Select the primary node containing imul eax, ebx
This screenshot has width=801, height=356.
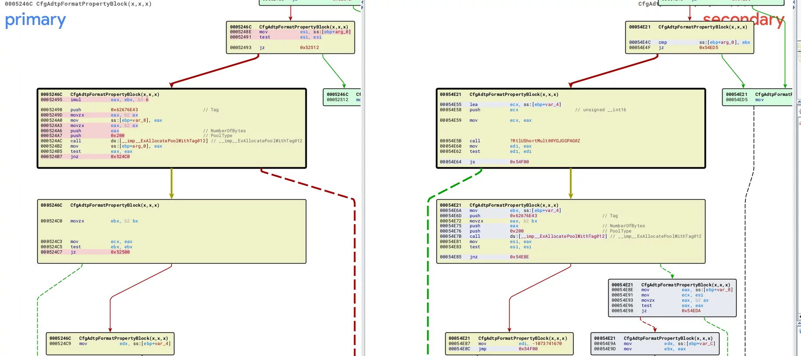172,128
